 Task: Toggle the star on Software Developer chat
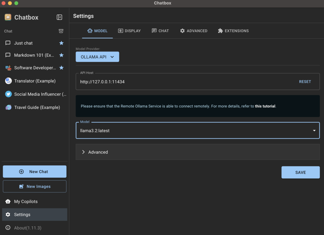pos(61,68)
